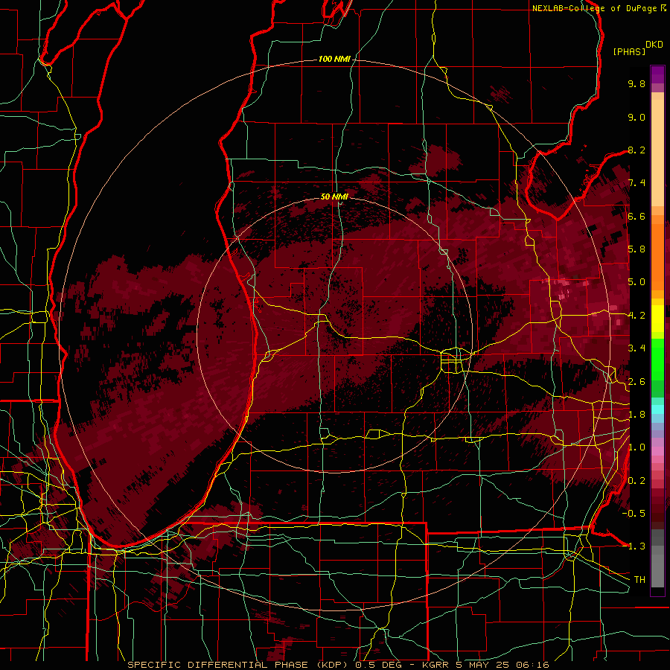Click the 2.6 legend value label
Image resolution: width=670 pixels, height=670 pixels.
[636, 382]
